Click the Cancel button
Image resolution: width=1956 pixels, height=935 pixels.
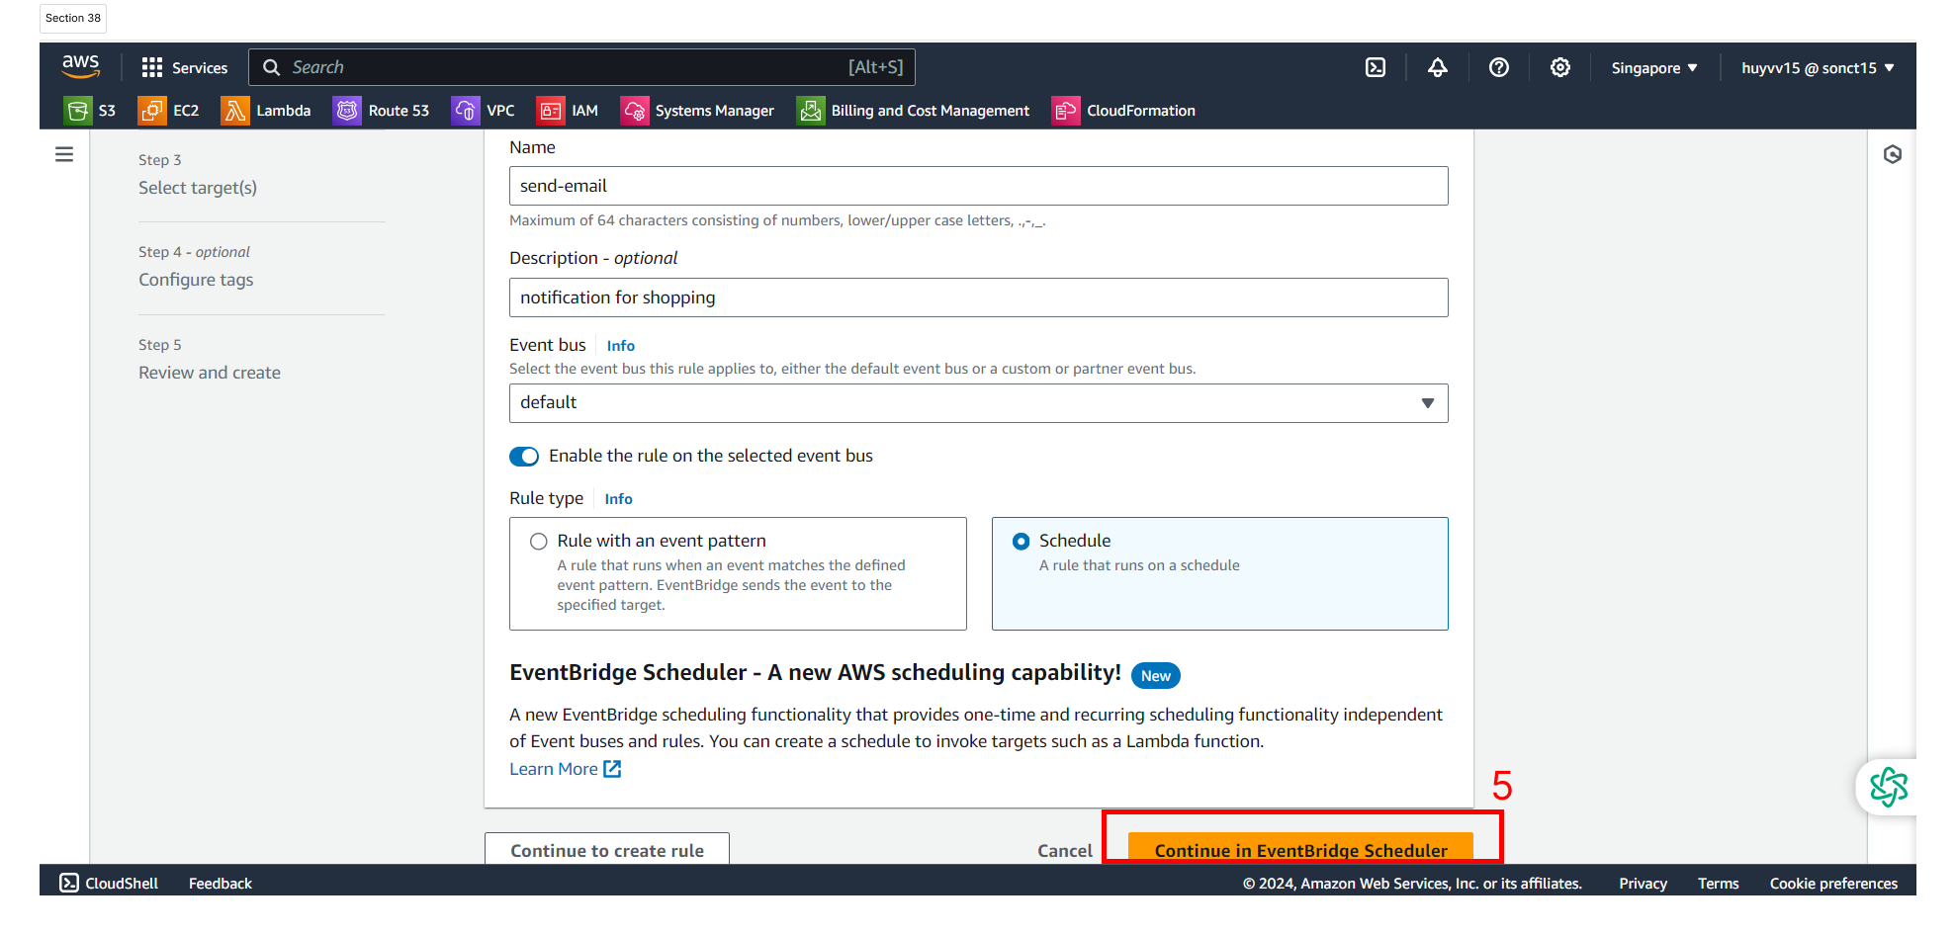[x=1064, y=851]
